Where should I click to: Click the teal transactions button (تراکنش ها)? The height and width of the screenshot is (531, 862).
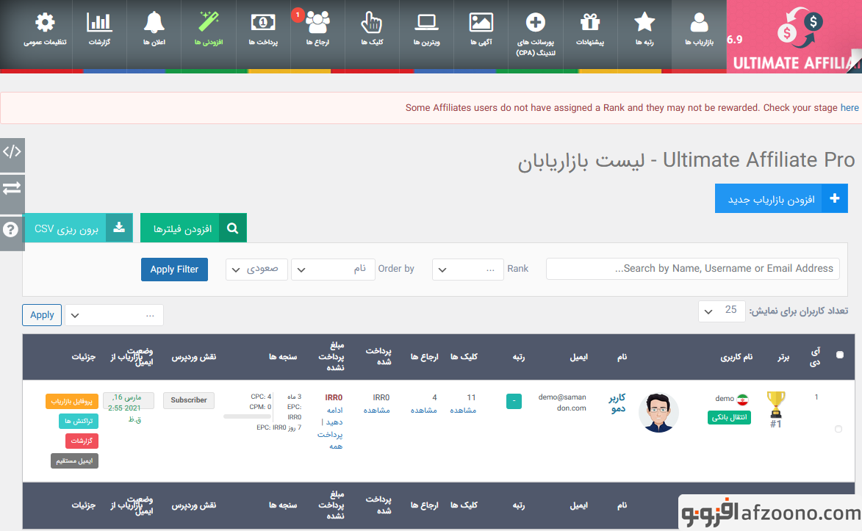(x=79, y=421)
